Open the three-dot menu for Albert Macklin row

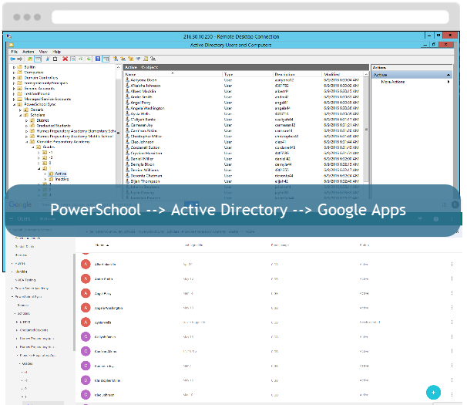pyautogui.click(x=452, y=265)
